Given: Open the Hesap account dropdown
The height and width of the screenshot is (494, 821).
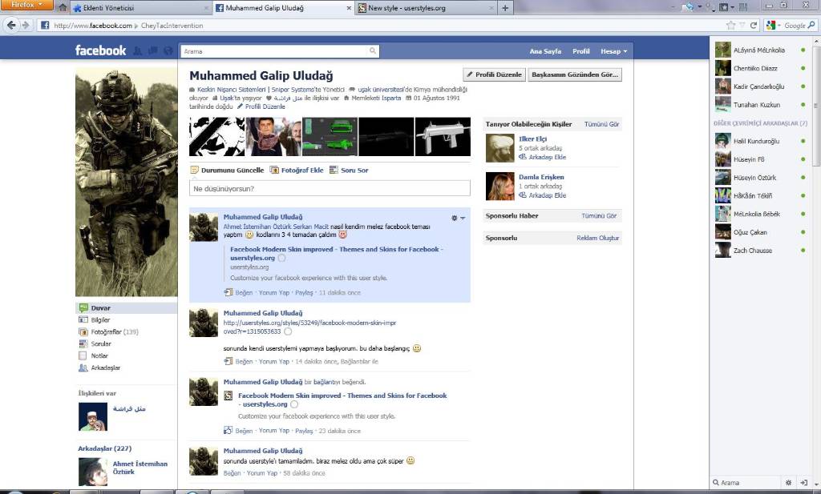Looking at the screenshot, I should point(613,51).
